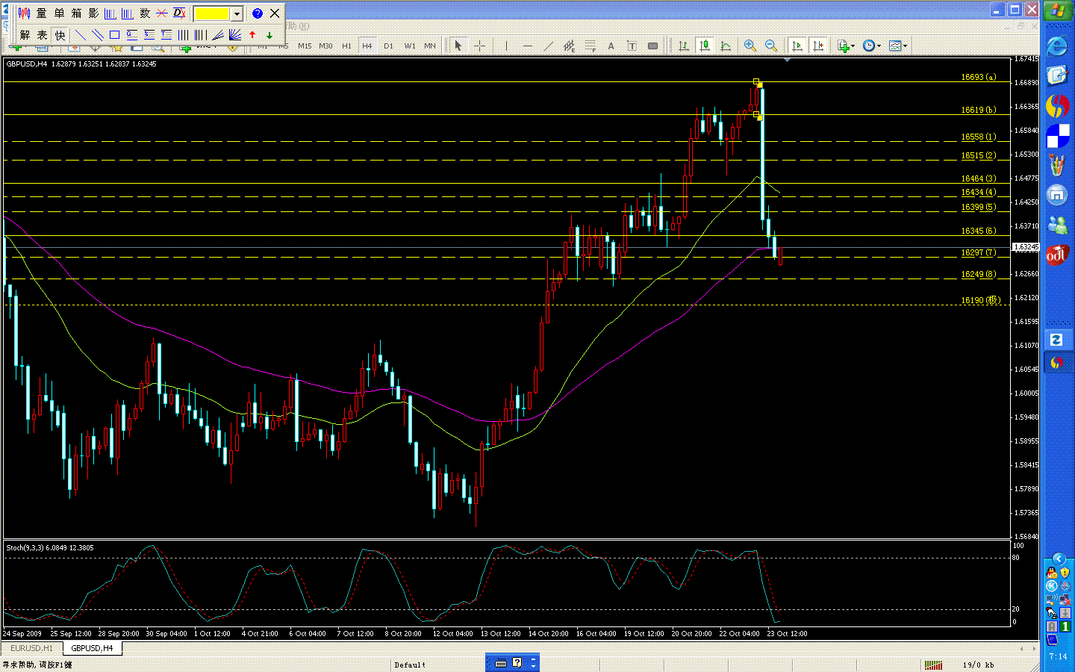The image size is (1075, 672).
Task: Switch the chart to candlesticks
Action: pyautogui.click(x=704, y=46)
